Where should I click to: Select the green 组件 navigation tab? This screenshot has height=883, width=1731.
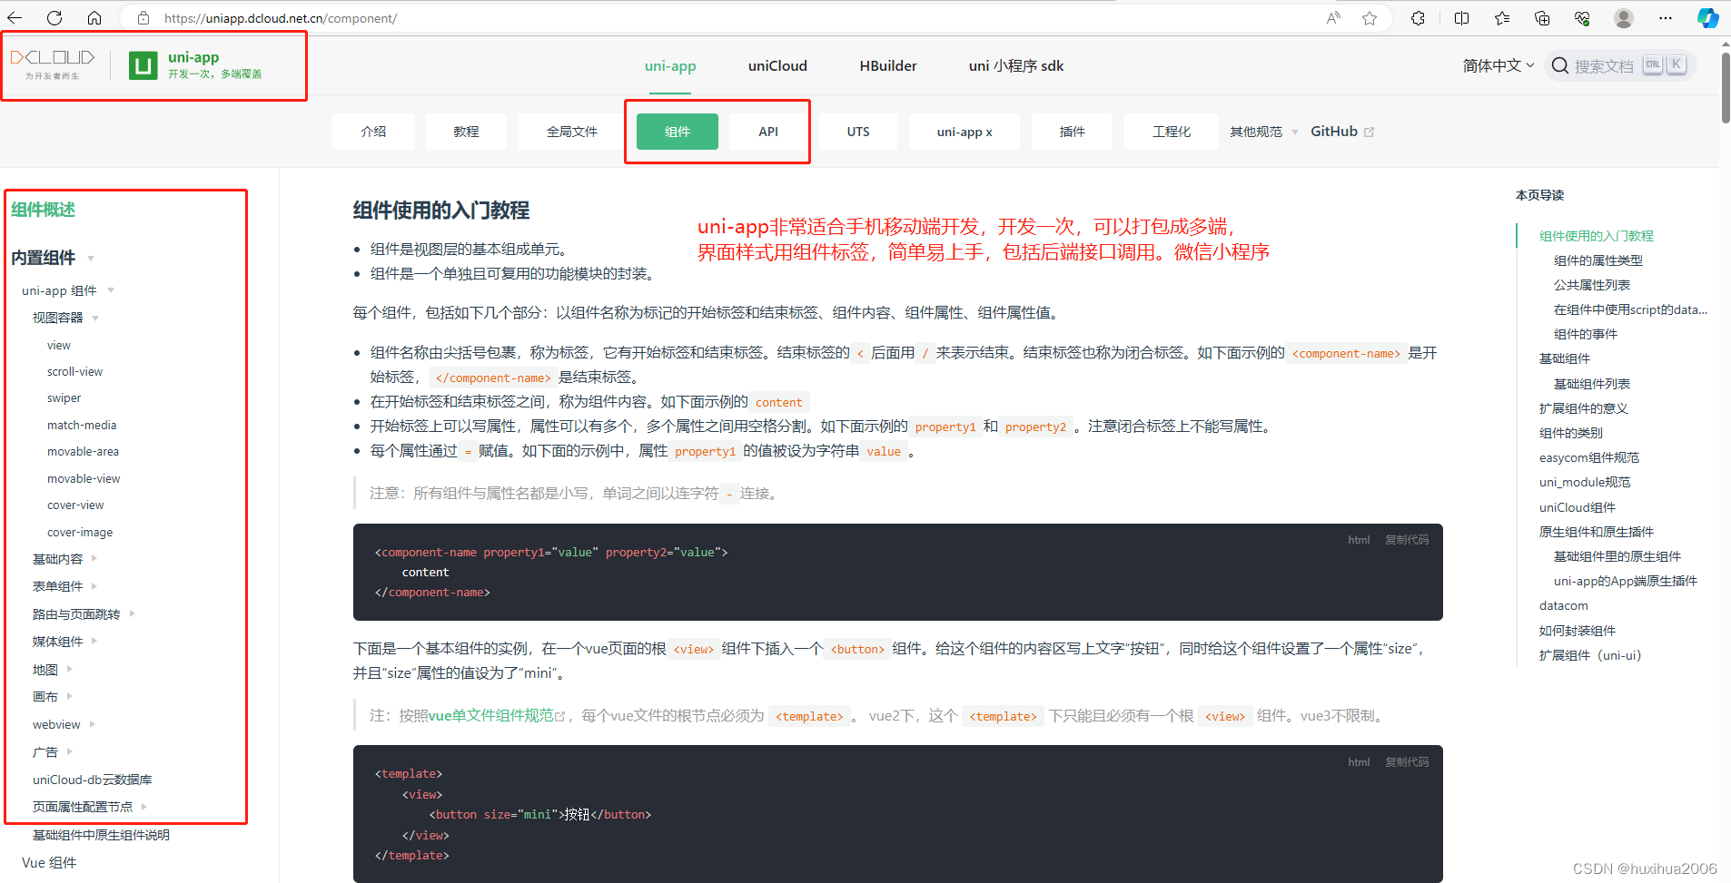(x=678, y=132)
